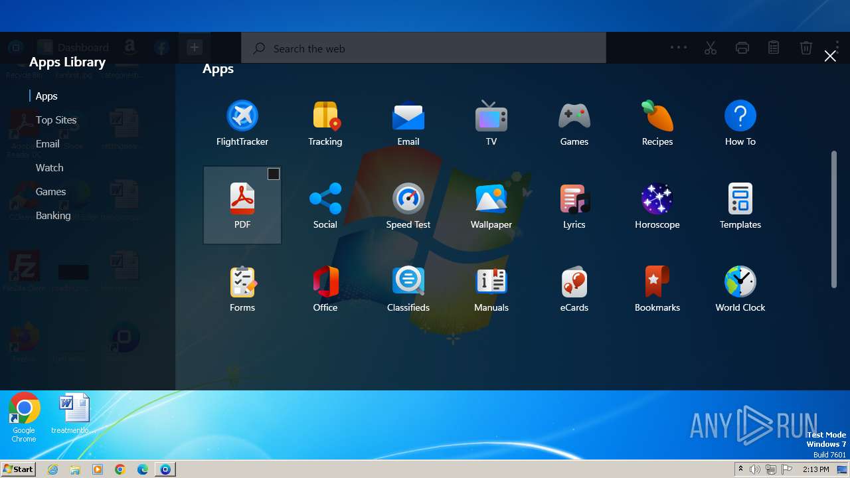Select Apps in Apps Library sidebar
Viewport: 850px width, 478px height.
coord(46,96)
